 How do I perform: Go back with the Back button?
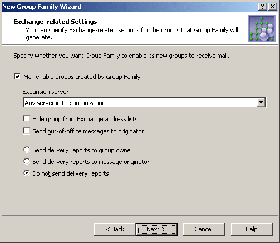click(115, 229)
